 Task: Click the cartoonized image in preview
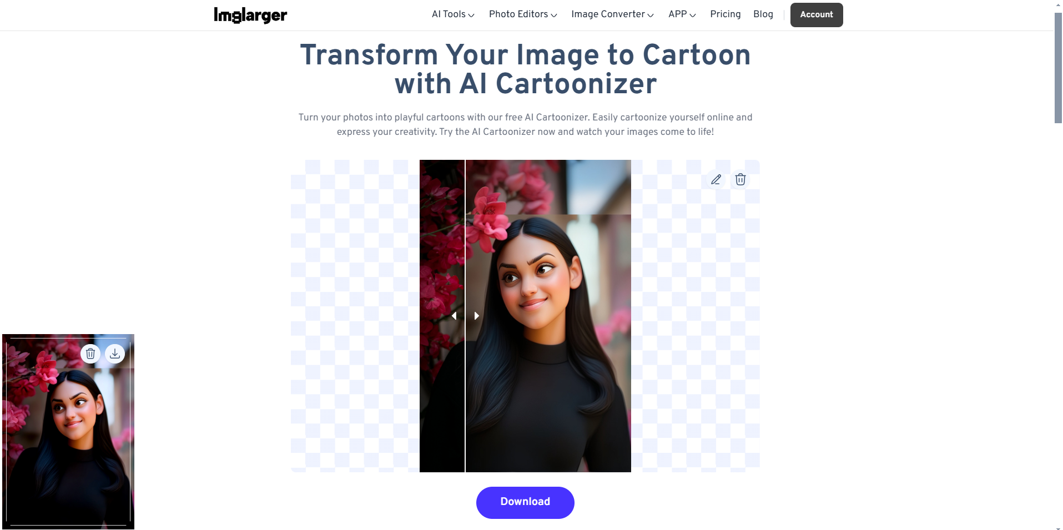(x=548, y=316)
